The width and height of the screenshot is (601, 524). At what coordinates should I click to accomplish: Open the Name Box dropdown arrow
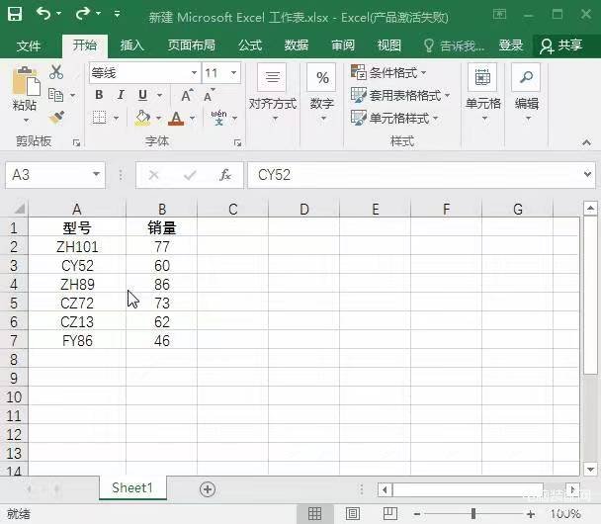(96, 175)
